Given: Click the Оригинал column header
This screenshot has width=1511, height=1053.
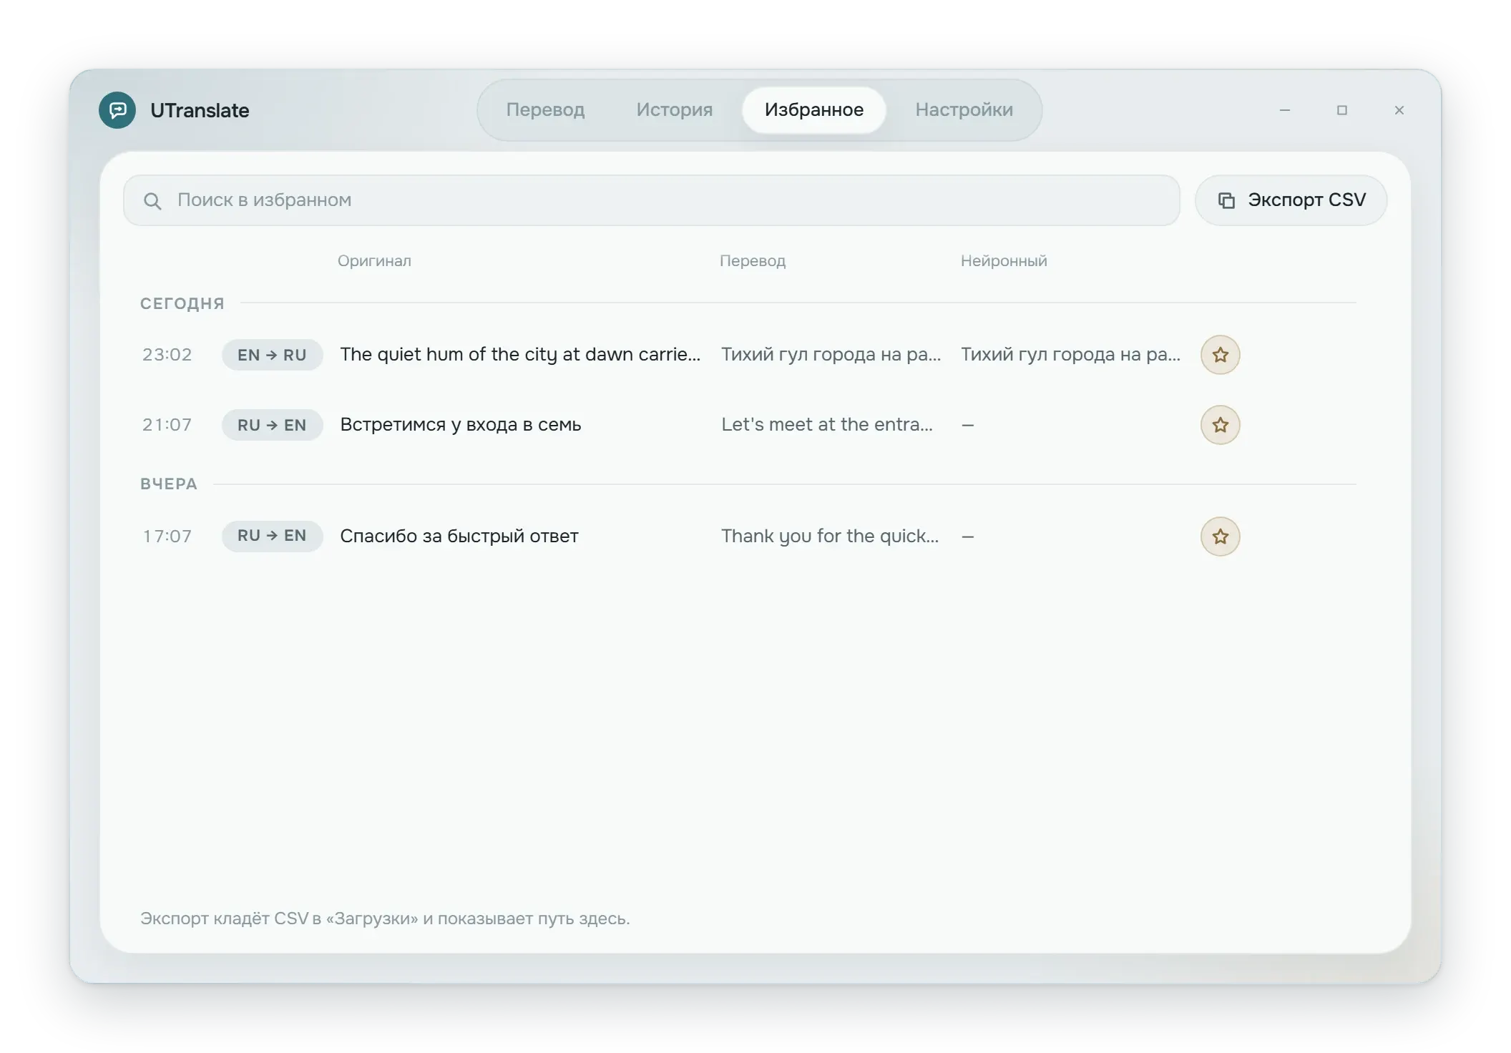Looking at the screenshot, I should coord(374,261).
